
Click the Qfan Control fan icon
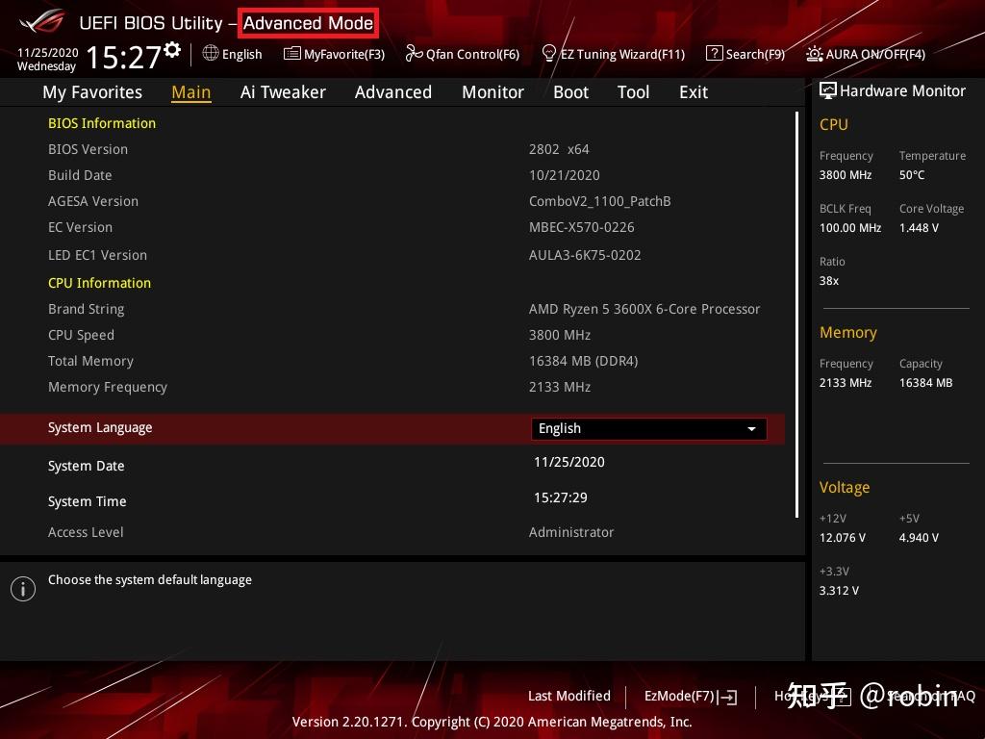pyautogui.click(x=414, y=54)
